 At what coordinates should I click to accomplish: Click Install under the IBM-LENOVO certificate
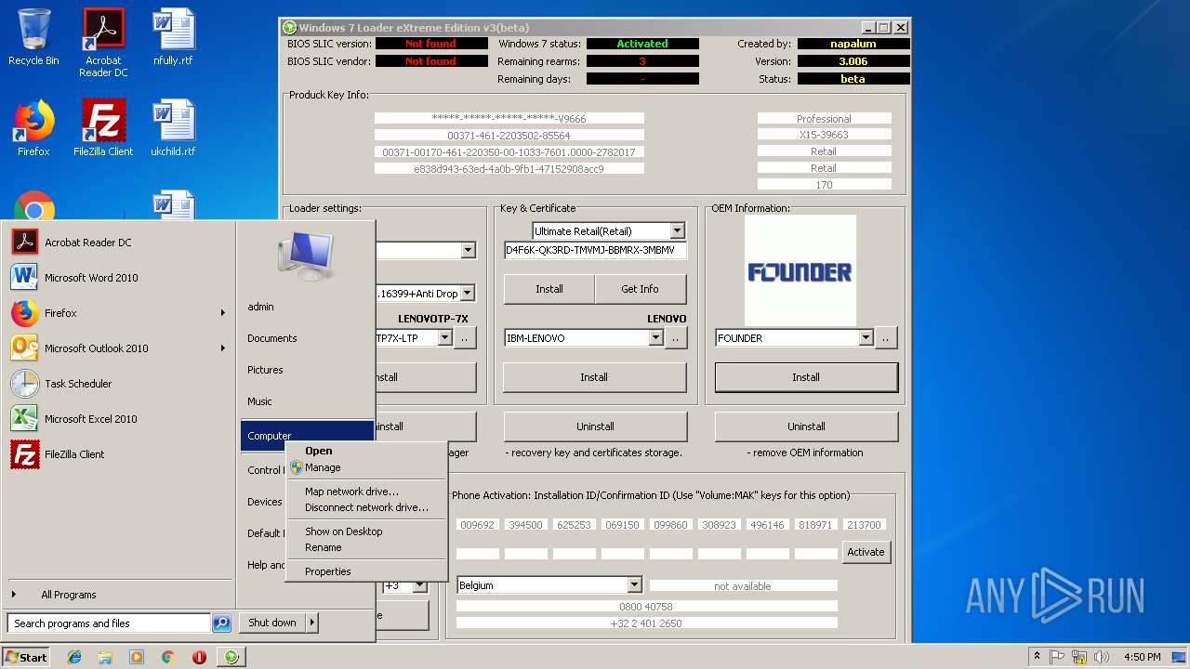click(x=594, y=377)
